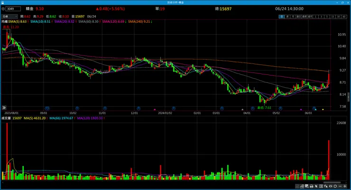
Task: Click the circular event marker near 09/01
Action: (47, 109)
